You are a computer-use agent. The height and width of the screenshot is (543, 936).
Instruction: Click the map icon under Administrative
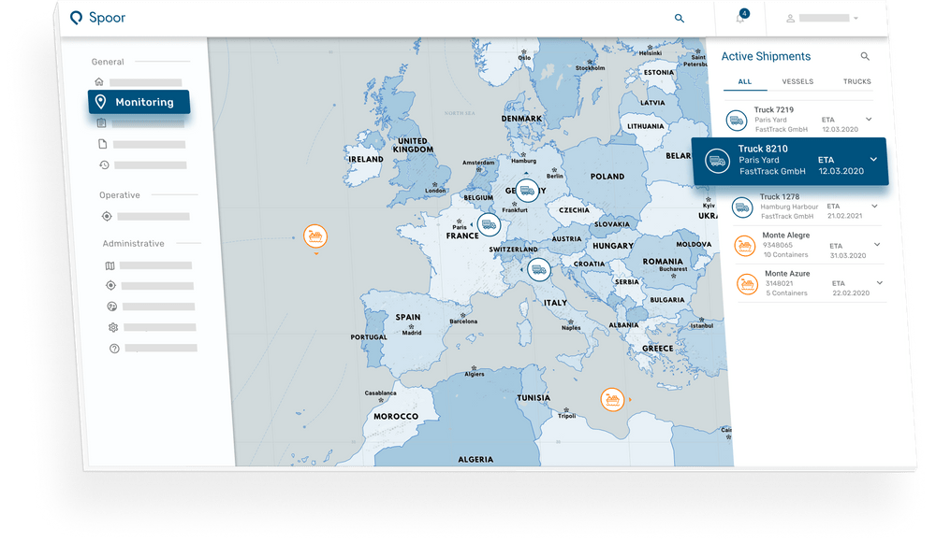tap(110, 265)
